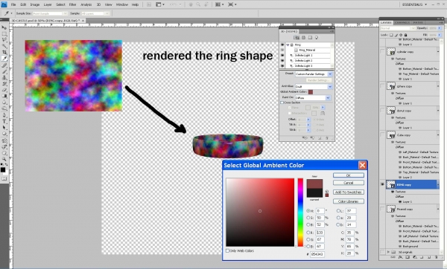The image size is (447, 269).
Task: Click the Add To Swatches button
Action: click(349, 192)
